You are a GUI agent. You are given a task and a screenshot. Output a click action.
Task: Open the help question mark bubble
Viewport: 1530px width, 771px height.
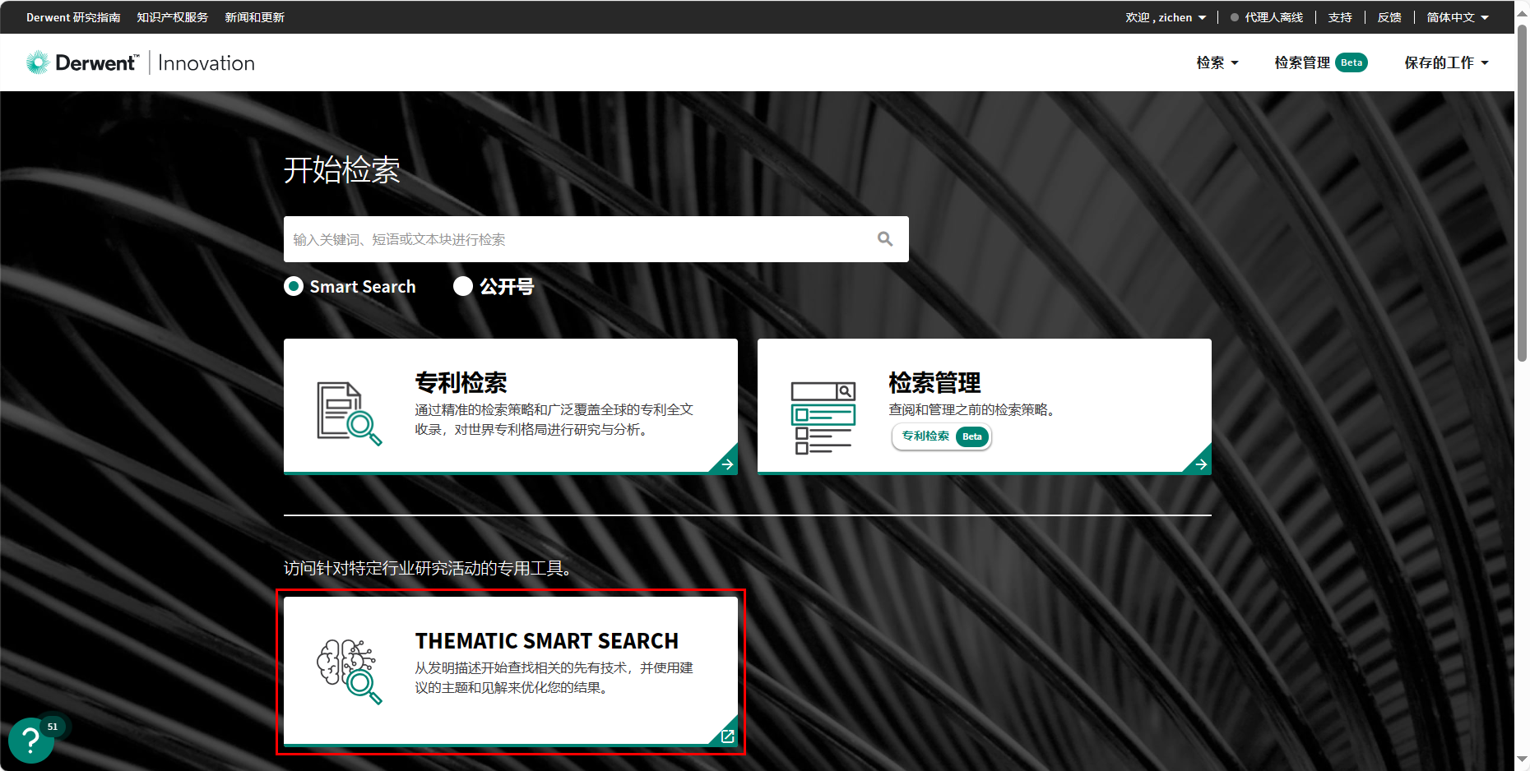point(30,741)
